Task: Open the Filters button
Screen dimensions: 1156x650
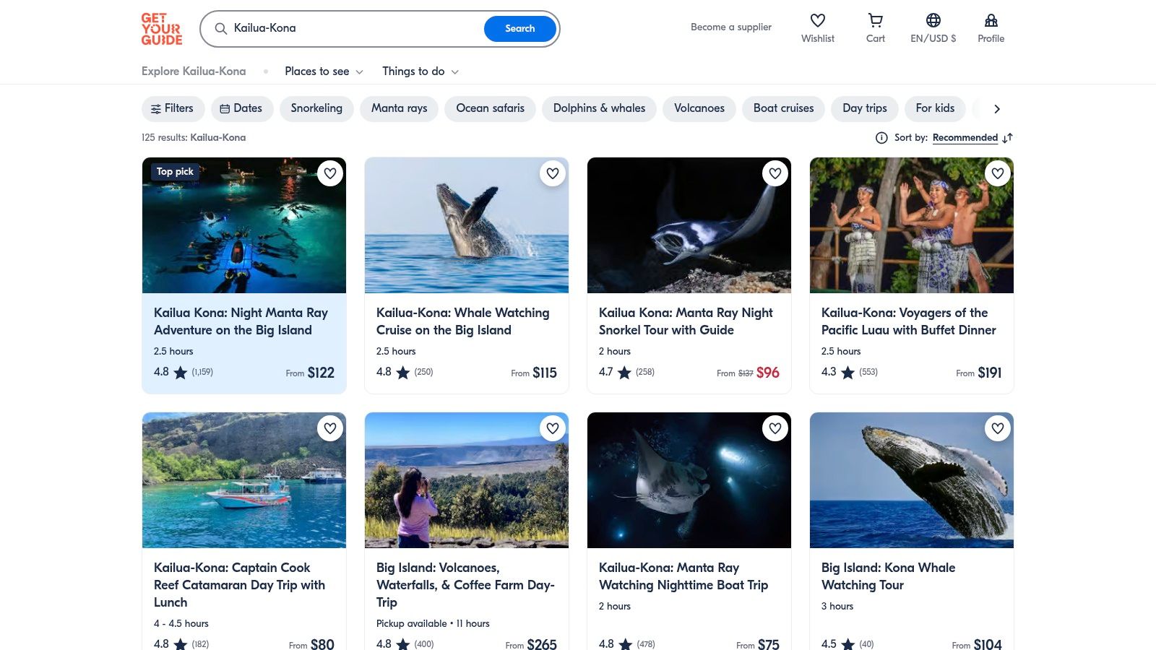Action: click(172, 108)
